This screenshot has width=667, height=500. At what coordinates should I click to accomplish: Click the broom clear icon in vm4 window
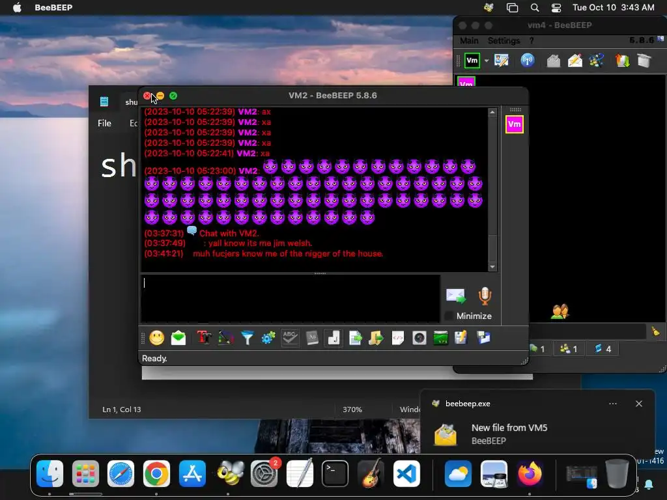[x=655, y=331]
